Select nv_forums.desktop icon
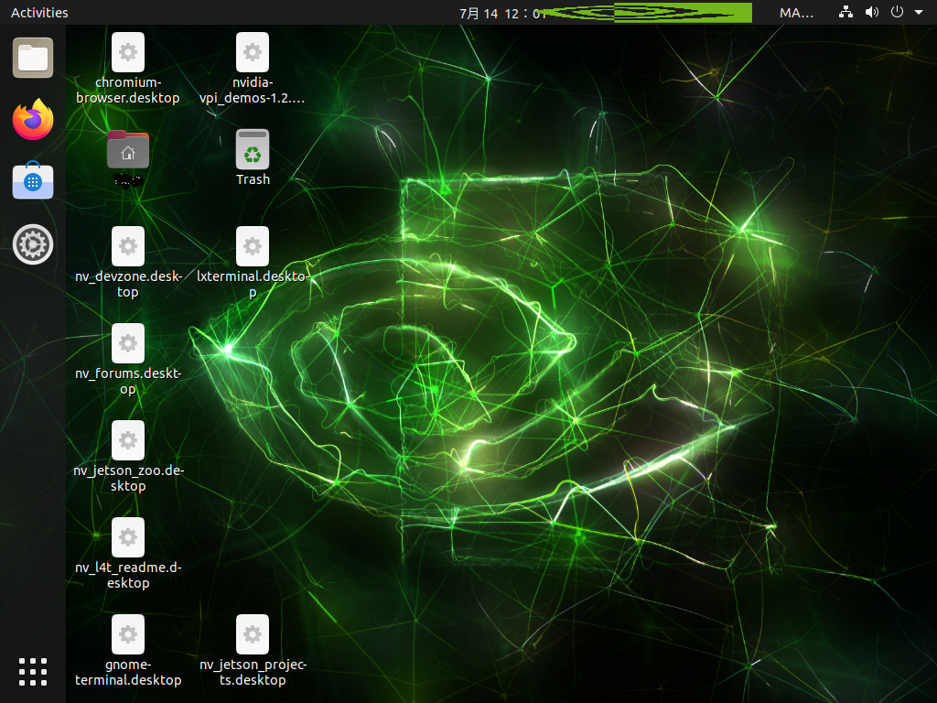The height and width of the screenshot is (703, 937). (x=128, y=343)
